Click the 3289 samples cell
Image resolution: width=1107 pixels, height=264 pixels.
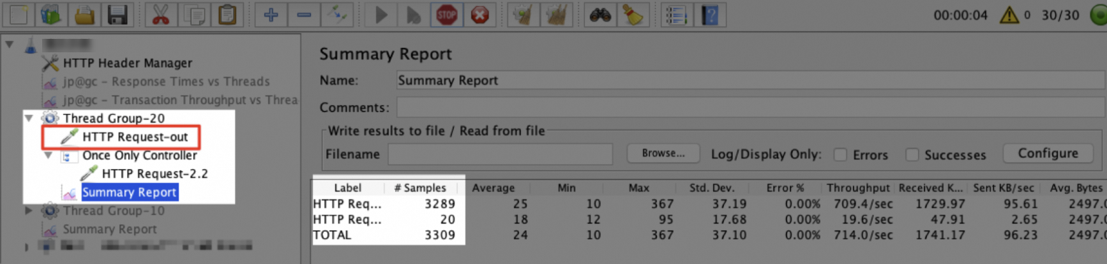(440, 204)
